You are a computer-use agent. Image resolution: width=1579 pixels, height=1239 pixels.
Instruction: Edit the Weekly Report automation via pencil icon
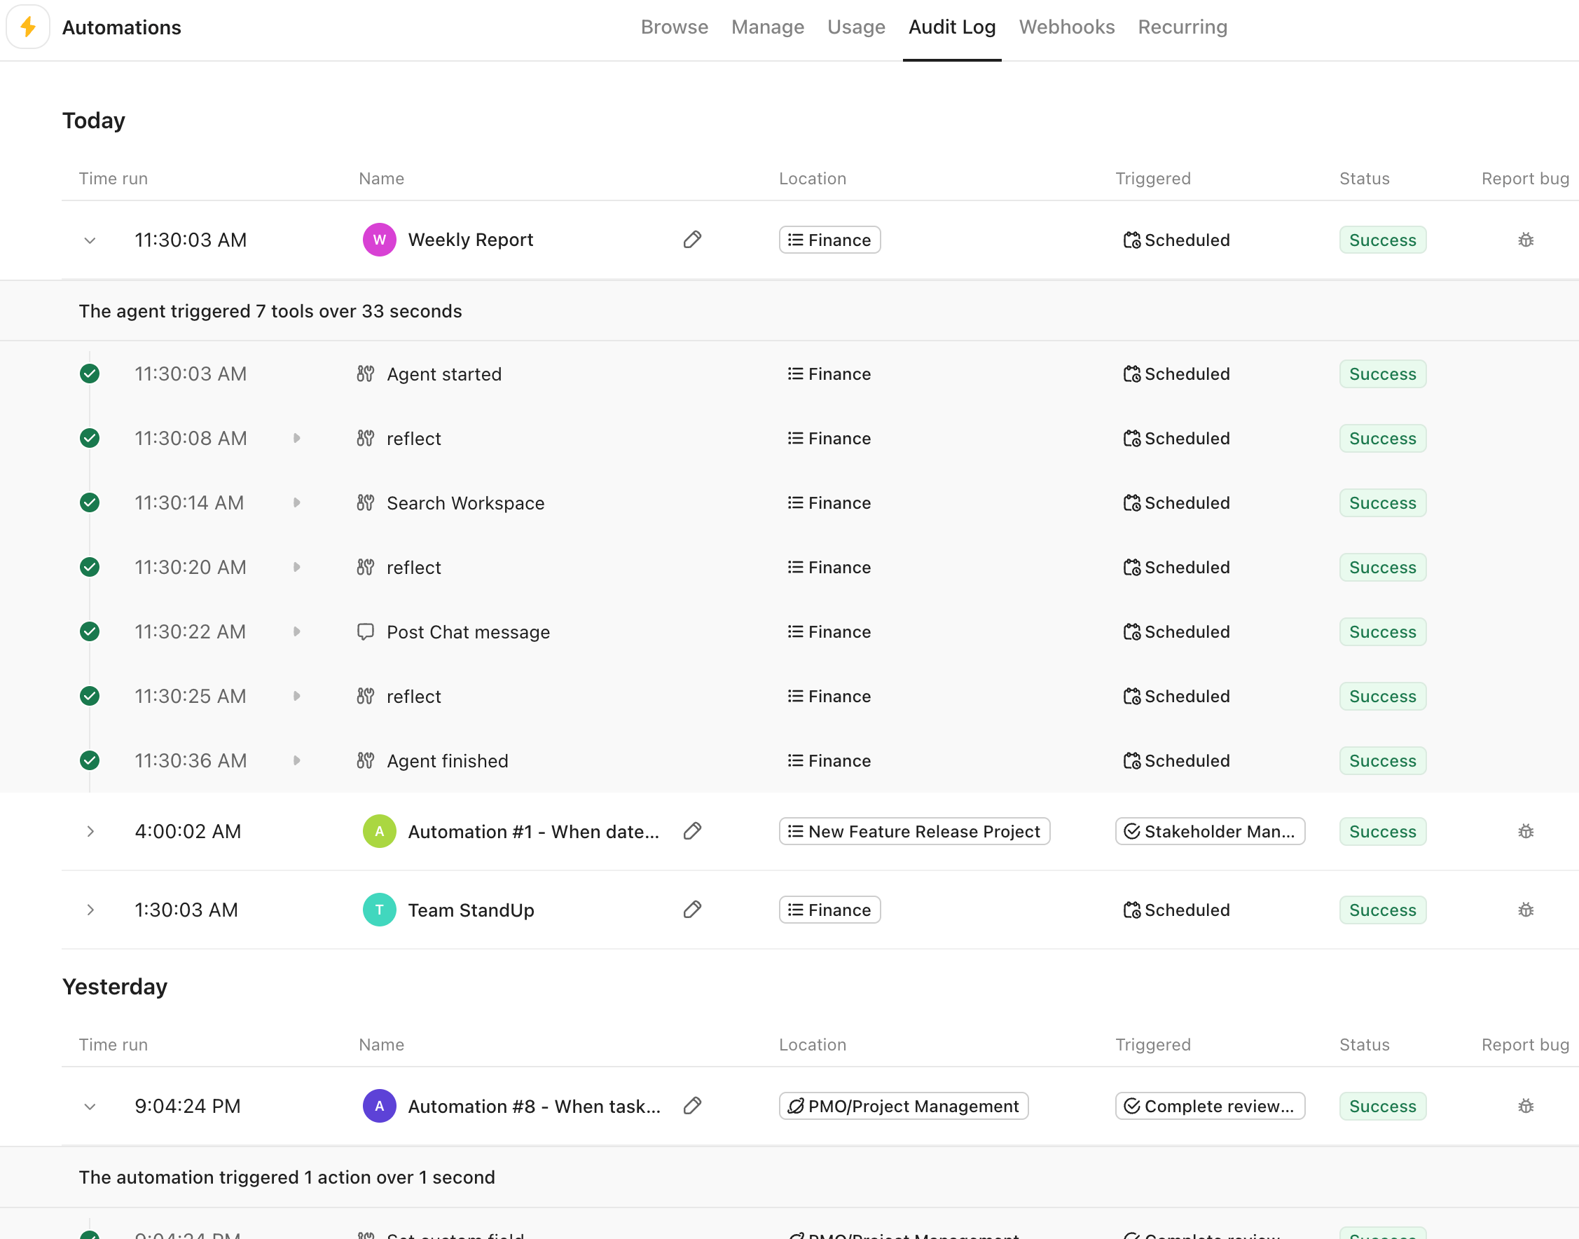pos(692,240)
